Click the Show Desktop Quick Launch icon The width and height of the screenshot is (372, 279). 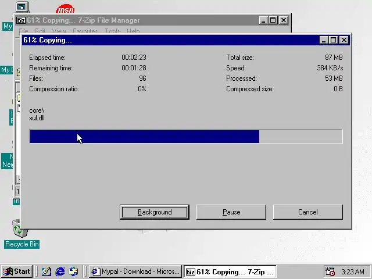click(x=46, y=271)
